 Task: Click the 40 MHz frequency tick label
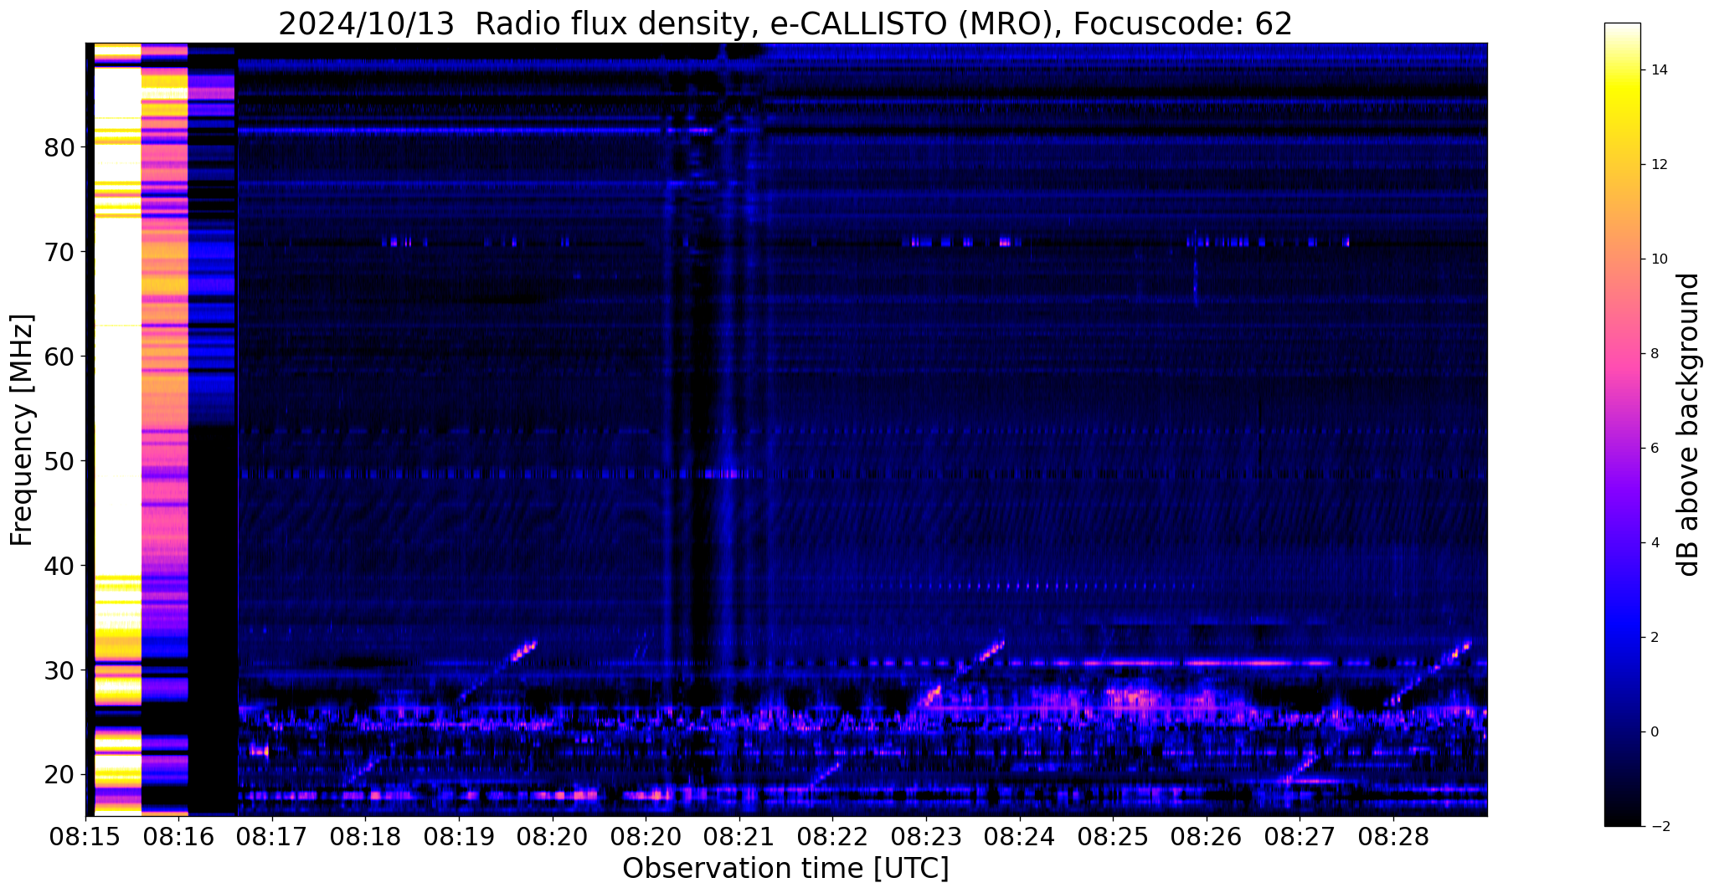[59, 566]
